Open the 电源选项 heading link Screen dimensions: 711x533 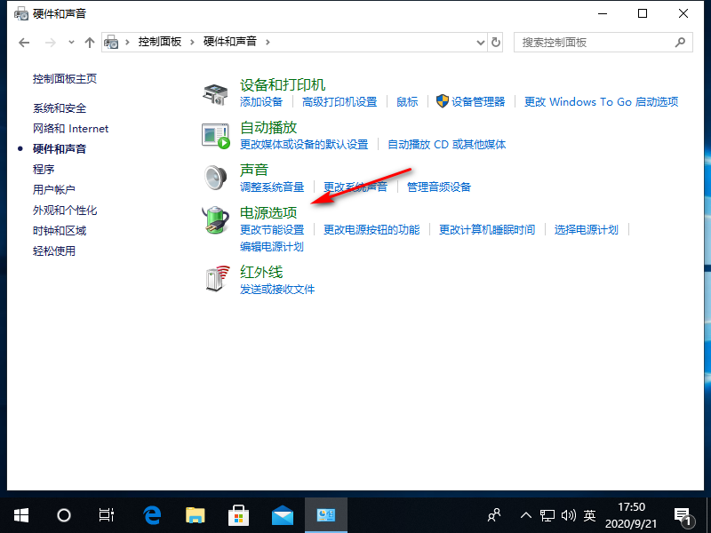coord(268,213)
